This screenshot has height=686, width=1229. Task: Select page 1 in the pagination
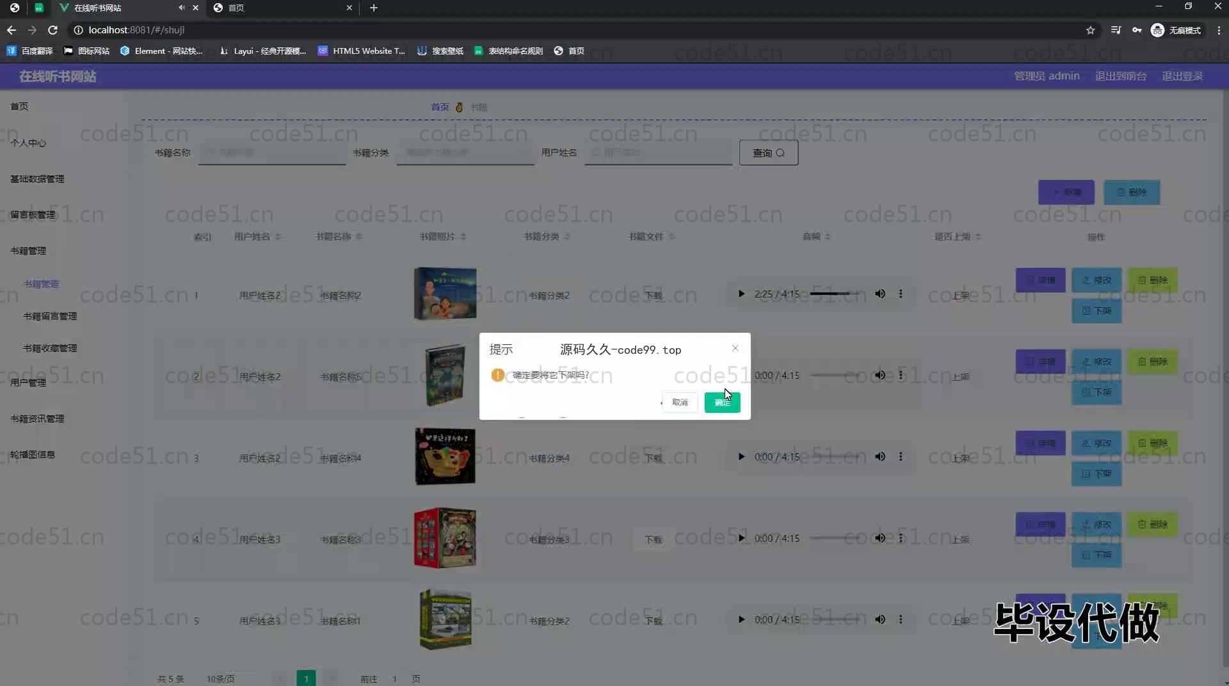click(306, 678)
